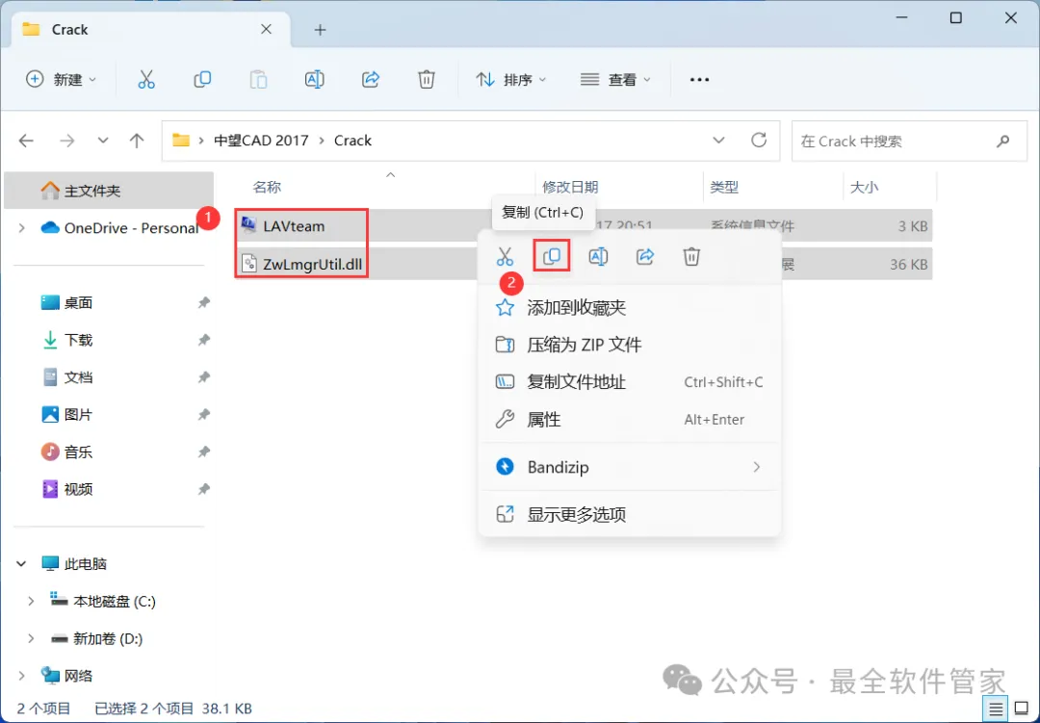Viewport: 1040px width, 723px height.
Task: Select the LAVteam file
Action: (294, 226)
